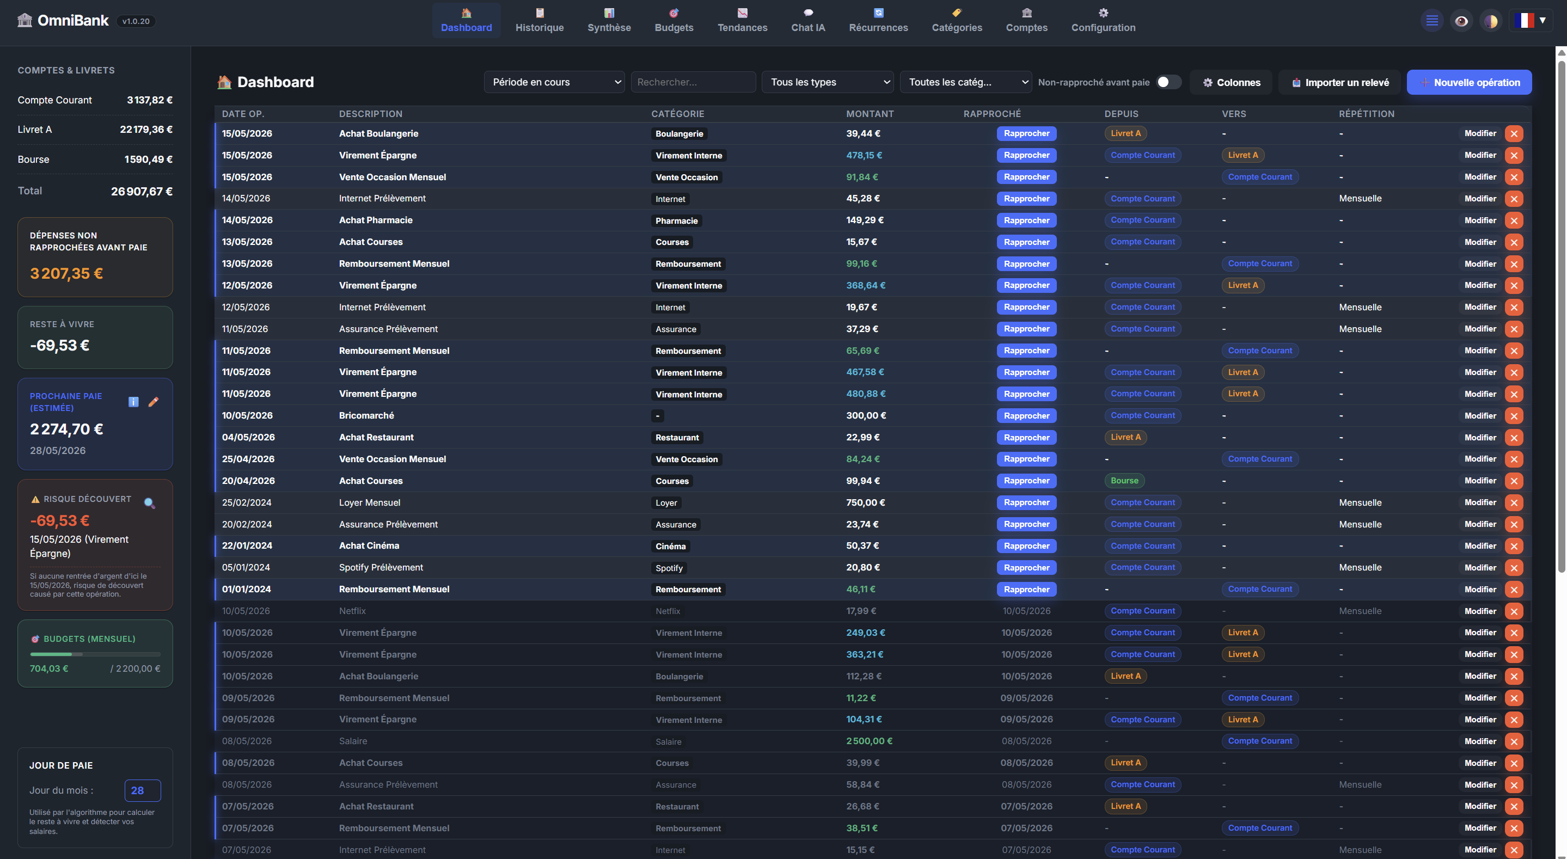Delete the Achat Boulangerie 15/05/2026 row
Image resolution: width=1567 pixels, height=859 pixels.
[x=1514, y=133]
